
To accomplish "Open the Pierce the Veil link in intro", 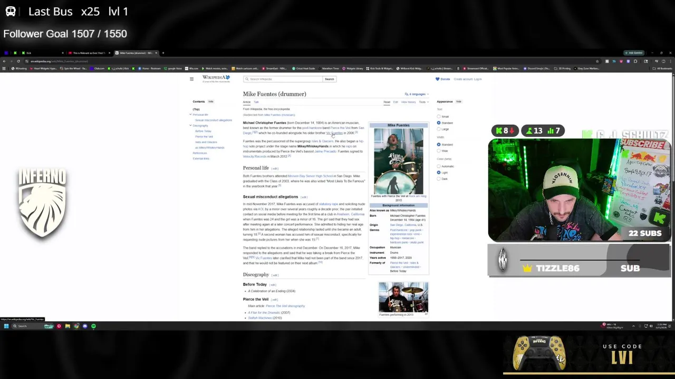I will point(340,128).
